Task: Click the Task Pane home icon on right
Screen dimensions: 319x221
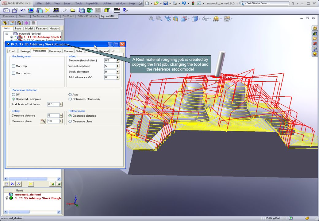Action: pos(315,28)
